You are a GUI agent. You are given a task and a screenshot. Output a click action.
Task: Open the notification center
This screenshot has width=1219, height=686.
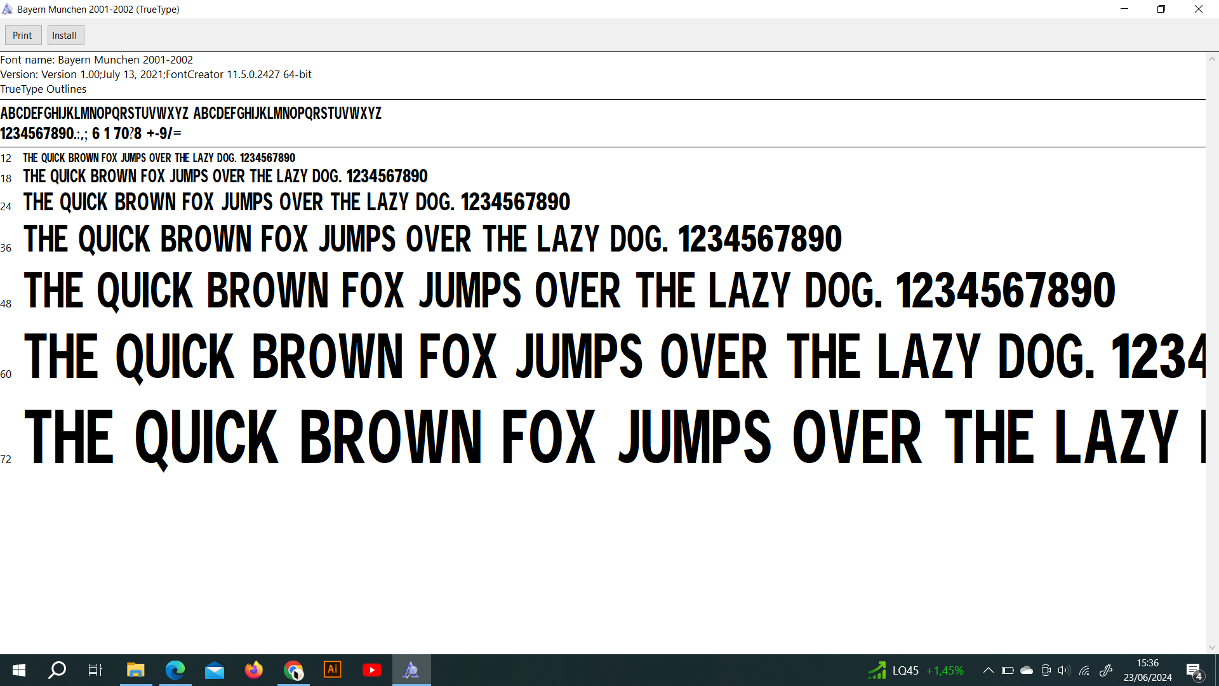coord(1194,670)
